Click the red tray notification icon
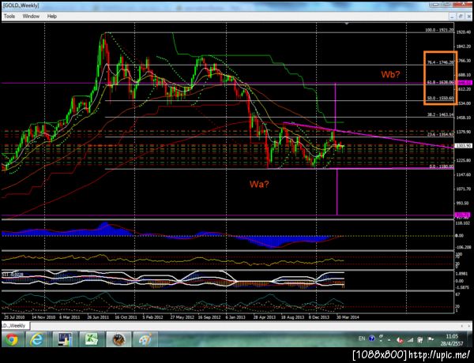The image size is (474, 363). click(x=401, y=340)
